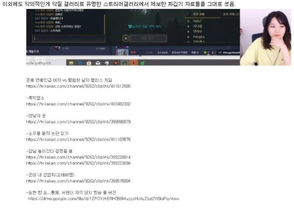Open the Microsoft Store taskbar icon
Screen dimensions: 294x210
coord(89,63)
